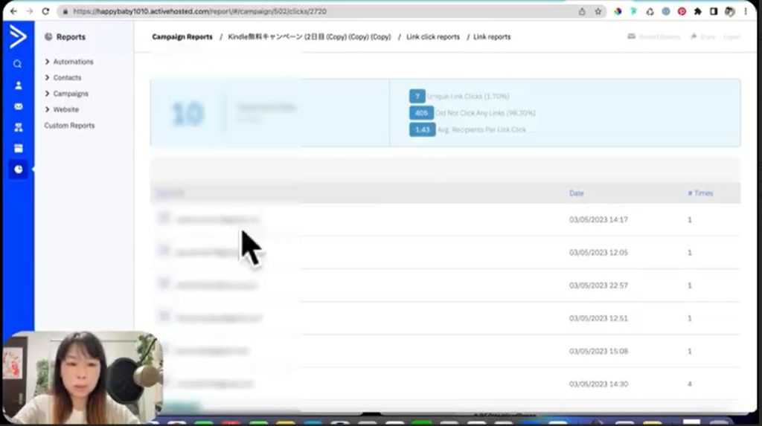
Task: Sort the table by Date column
Action: click(x=576, y=193)
